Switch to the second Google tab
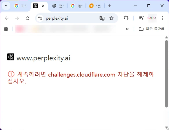 tap(77, 6)
